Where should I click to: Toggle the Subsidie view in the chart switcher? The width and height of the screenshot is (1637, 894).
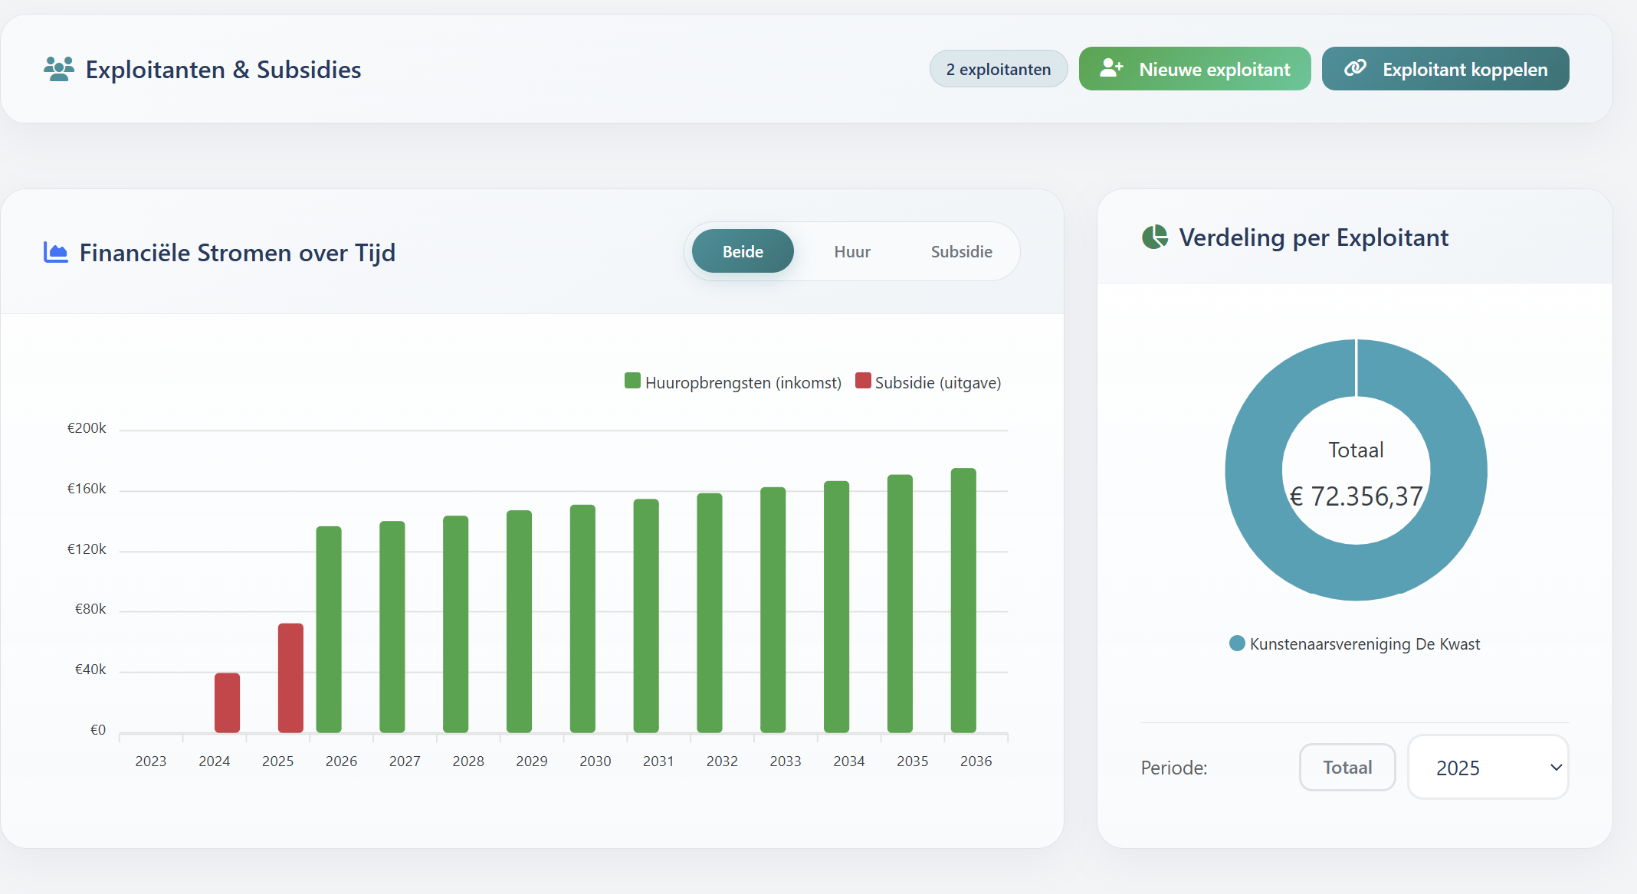click(x=961, y=251)
